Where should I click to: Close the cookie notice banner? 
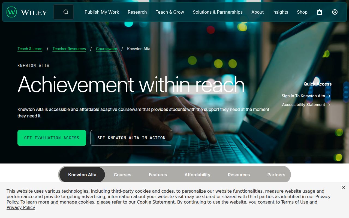click(344, 187)
